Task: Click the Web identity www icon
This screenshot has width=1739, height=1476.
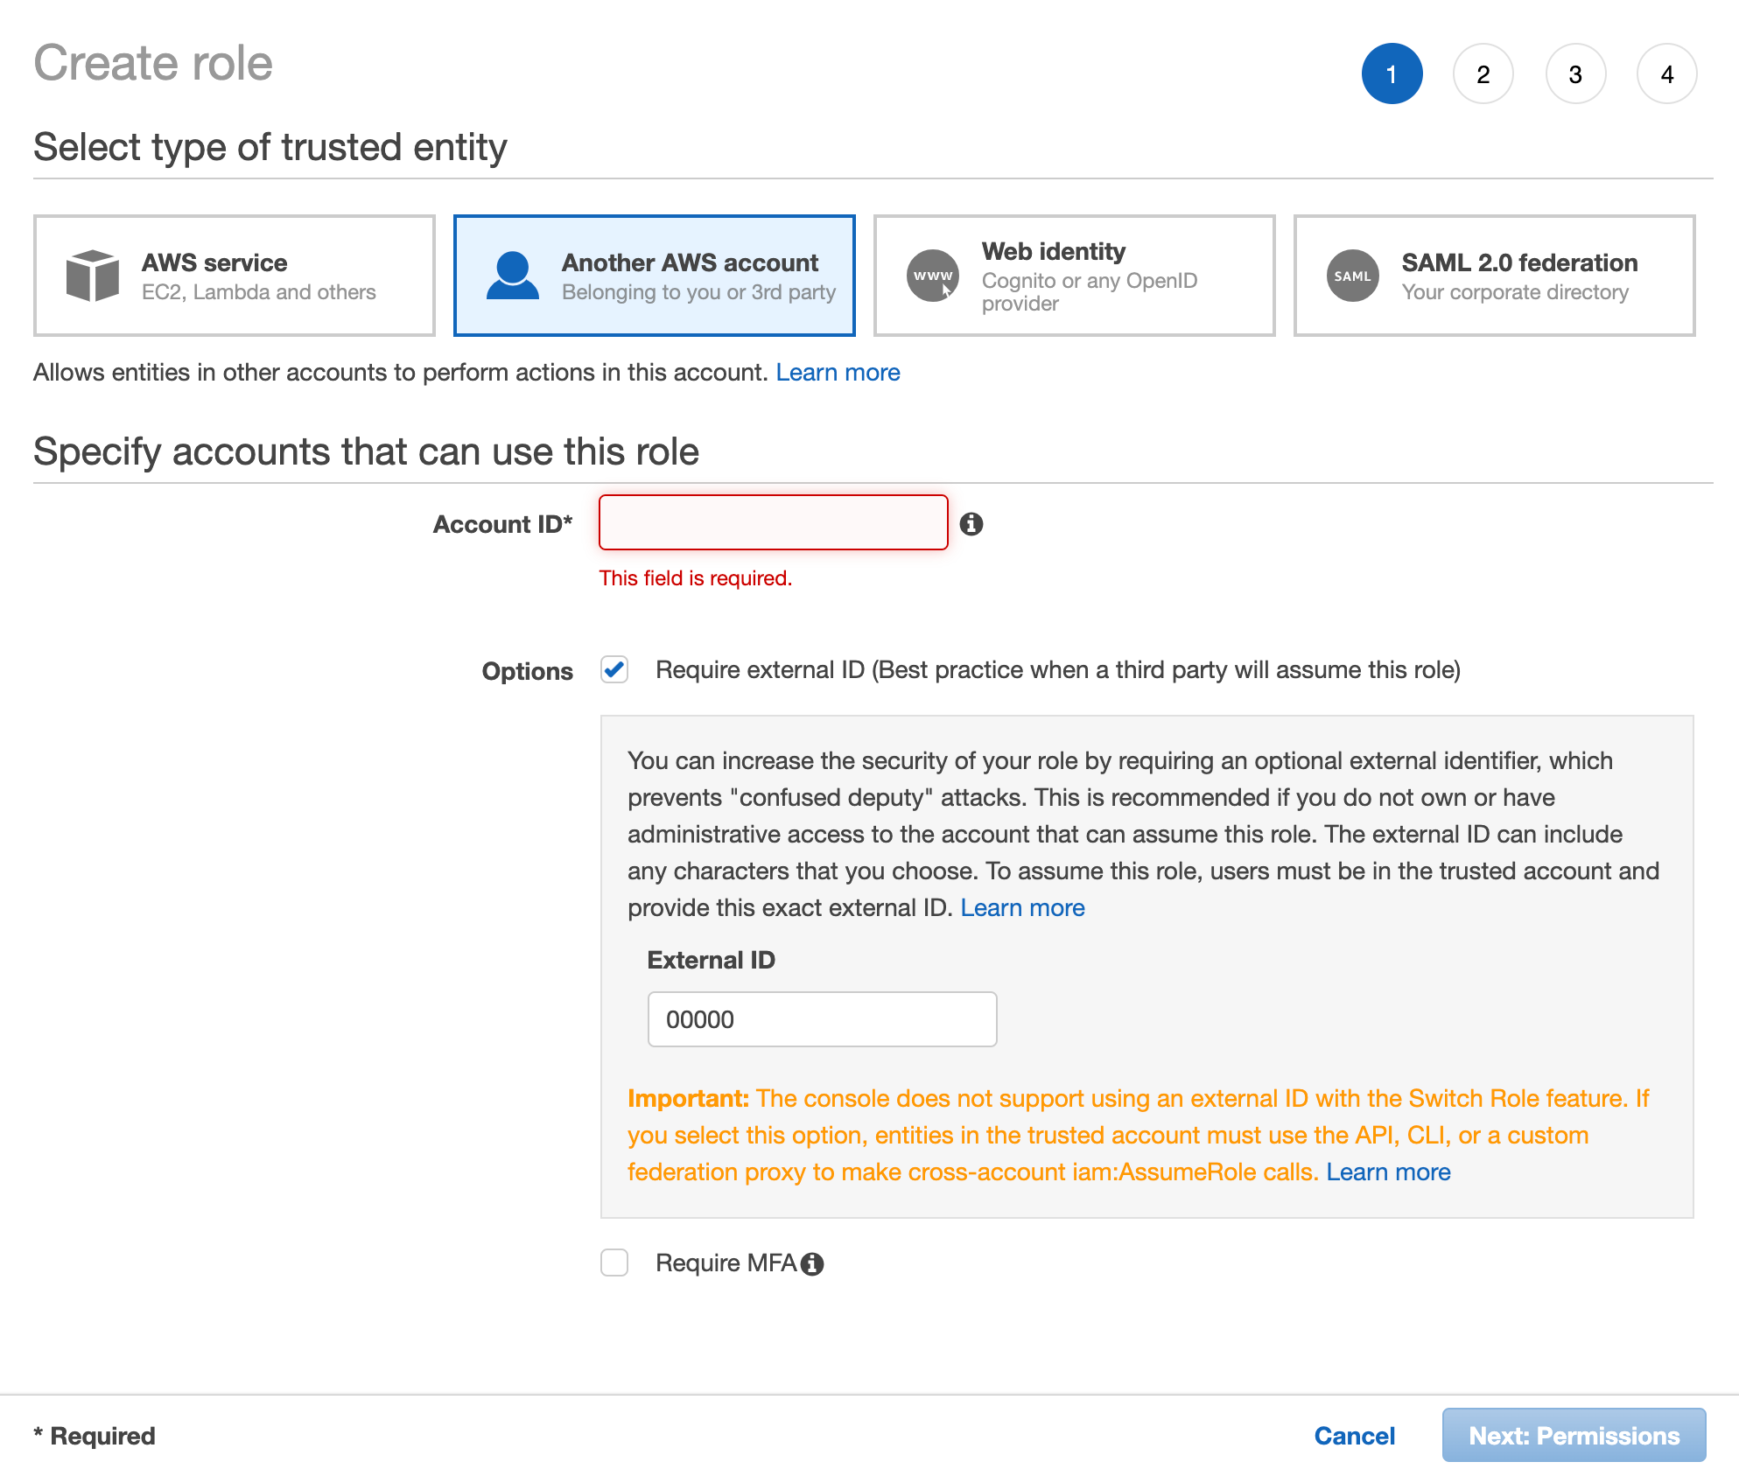Action: (x=933, y=276)
